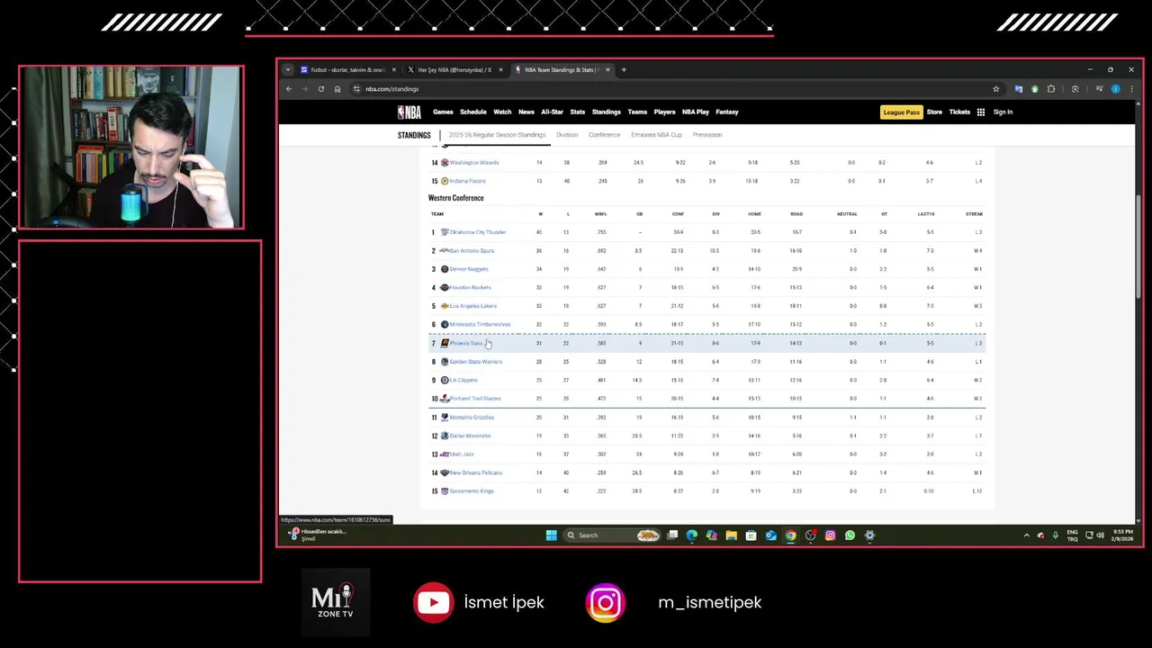This screenshot has height=648, width=1152.
Task: Open a new browser tab
Action: [624, 69]
